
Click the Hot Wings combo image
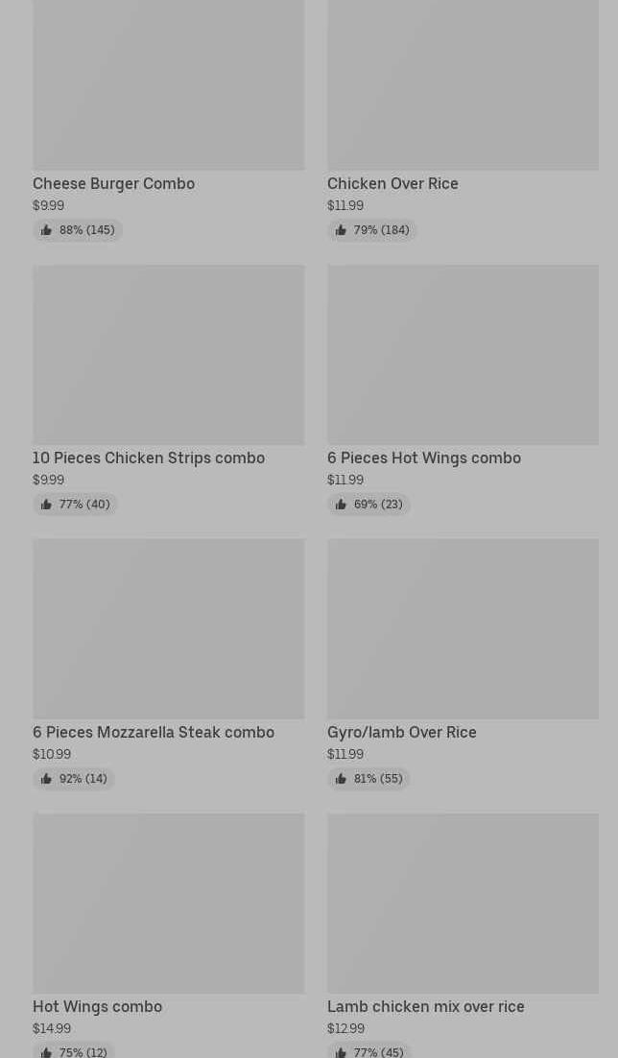click(x=168, y=903)
